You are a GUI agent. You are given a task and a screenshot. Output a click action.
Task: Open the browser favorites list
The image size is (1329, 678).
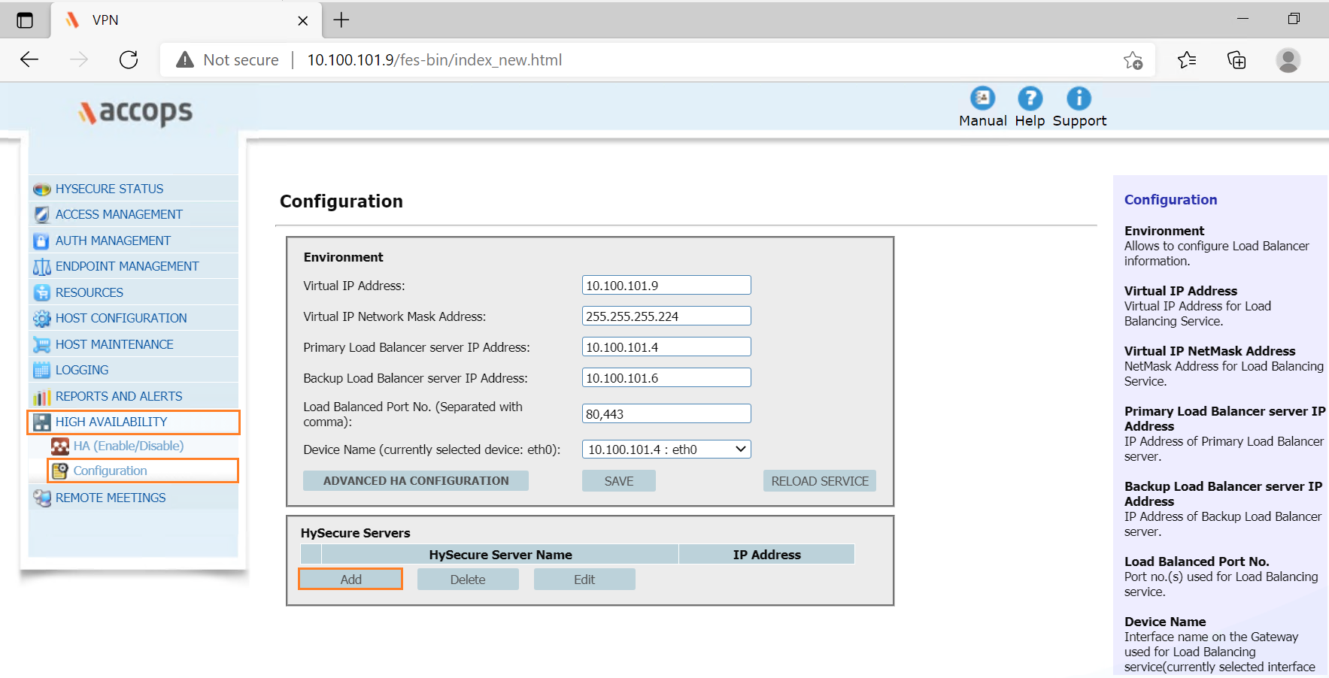pyautogui.click(x=1187, y=60)
